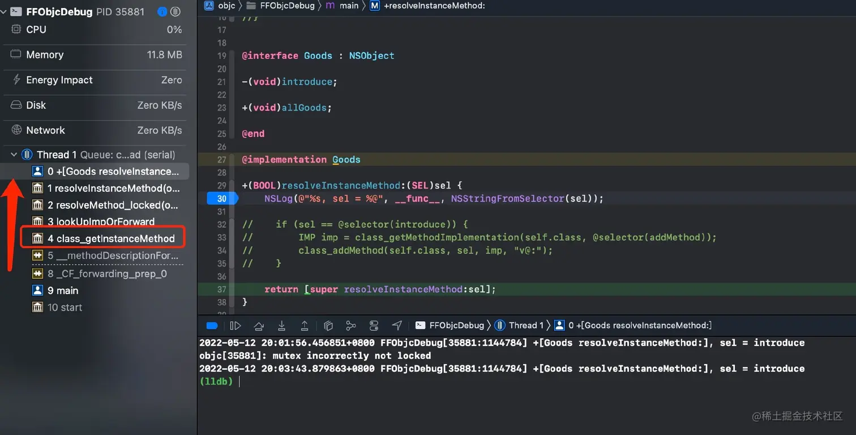Toggle breakpoints activation in debug bar
This screenshot has height=435, width=856.
tap(212, 326)
